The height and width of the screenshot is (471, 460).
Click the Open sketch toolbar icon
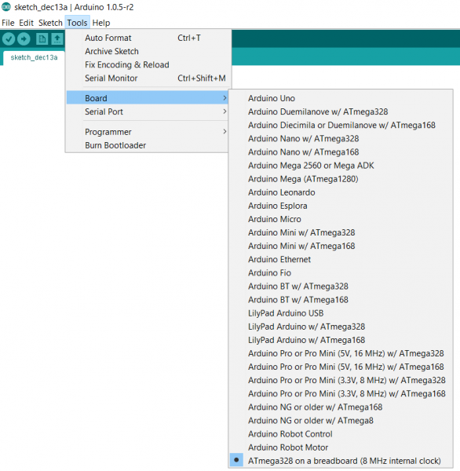click(x=57, y=38)
